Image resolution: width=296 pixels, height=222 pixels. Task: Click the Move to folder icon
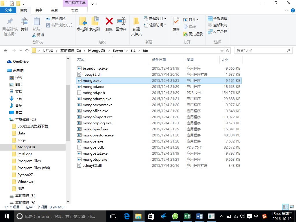pos(83,21)
